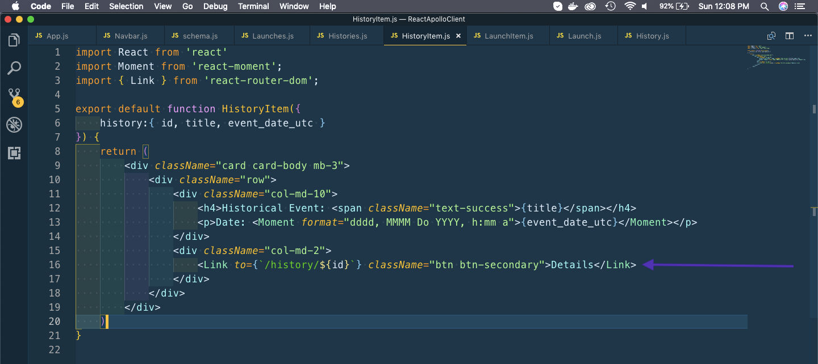Screen dimensions: 818x364
Task: Click the Docker whale menu bar icon
Action: point(574,6)
